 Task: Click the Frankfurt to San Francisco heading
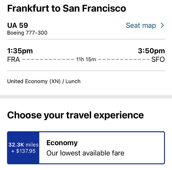tap(67, 8)
